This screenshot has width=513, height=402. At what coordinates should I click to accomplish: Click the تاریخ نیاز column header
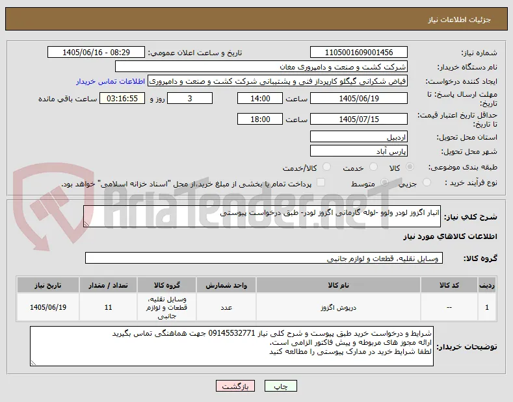click(x=48, y=285)
